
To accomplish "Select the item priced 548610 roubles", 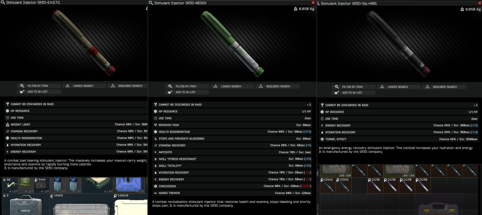I will point(130,204).
